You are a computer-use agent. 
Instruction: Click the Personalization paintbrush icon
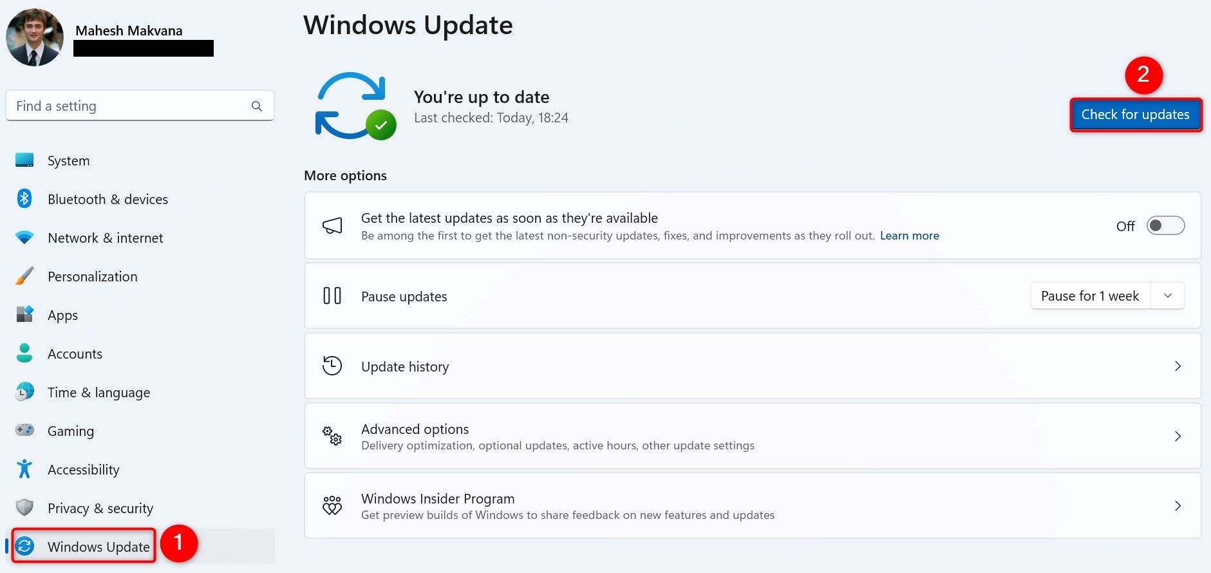pos(24,276)
